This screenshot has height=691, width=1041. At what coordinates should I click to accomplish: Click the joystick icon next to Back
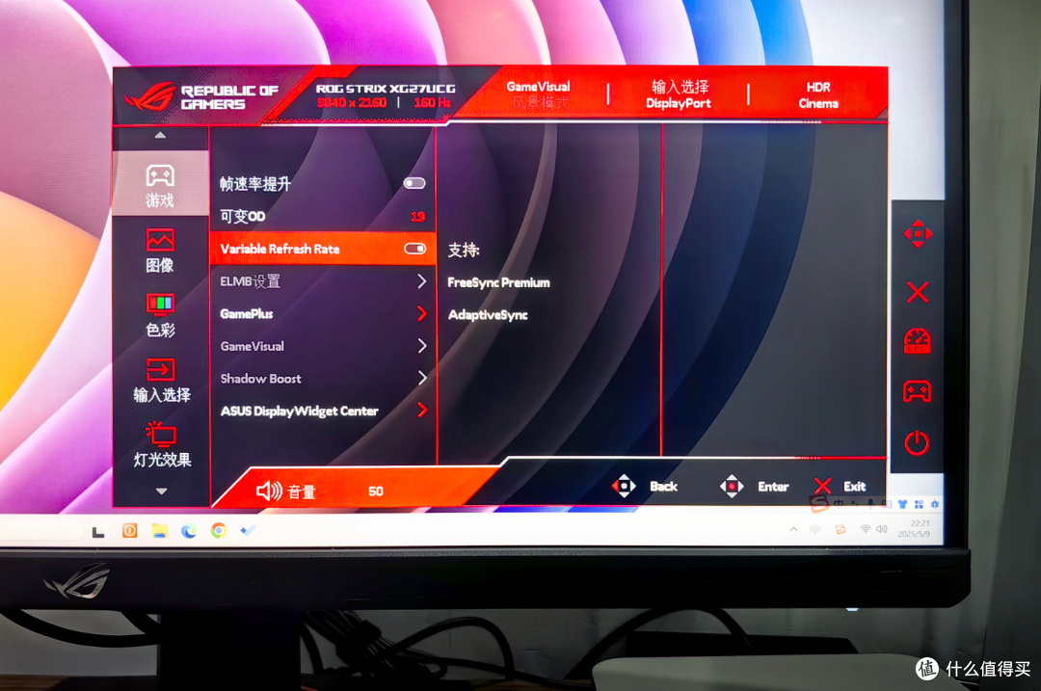point(624,486)
